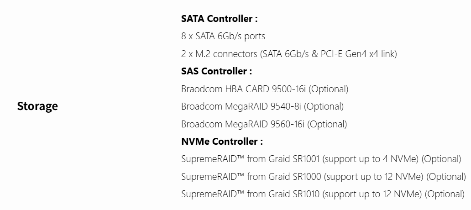The image size is (471, 210).
Task: Click the MegaRAID 9560-16i model name
Action: [x=265, y=124]
